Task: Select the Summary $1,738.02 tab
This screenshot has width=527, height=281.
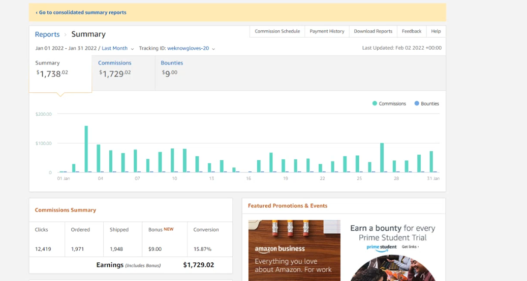Action: pos(60,74)
